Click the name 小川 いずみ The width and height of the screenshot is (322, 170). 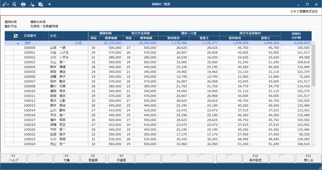[59, 57]
